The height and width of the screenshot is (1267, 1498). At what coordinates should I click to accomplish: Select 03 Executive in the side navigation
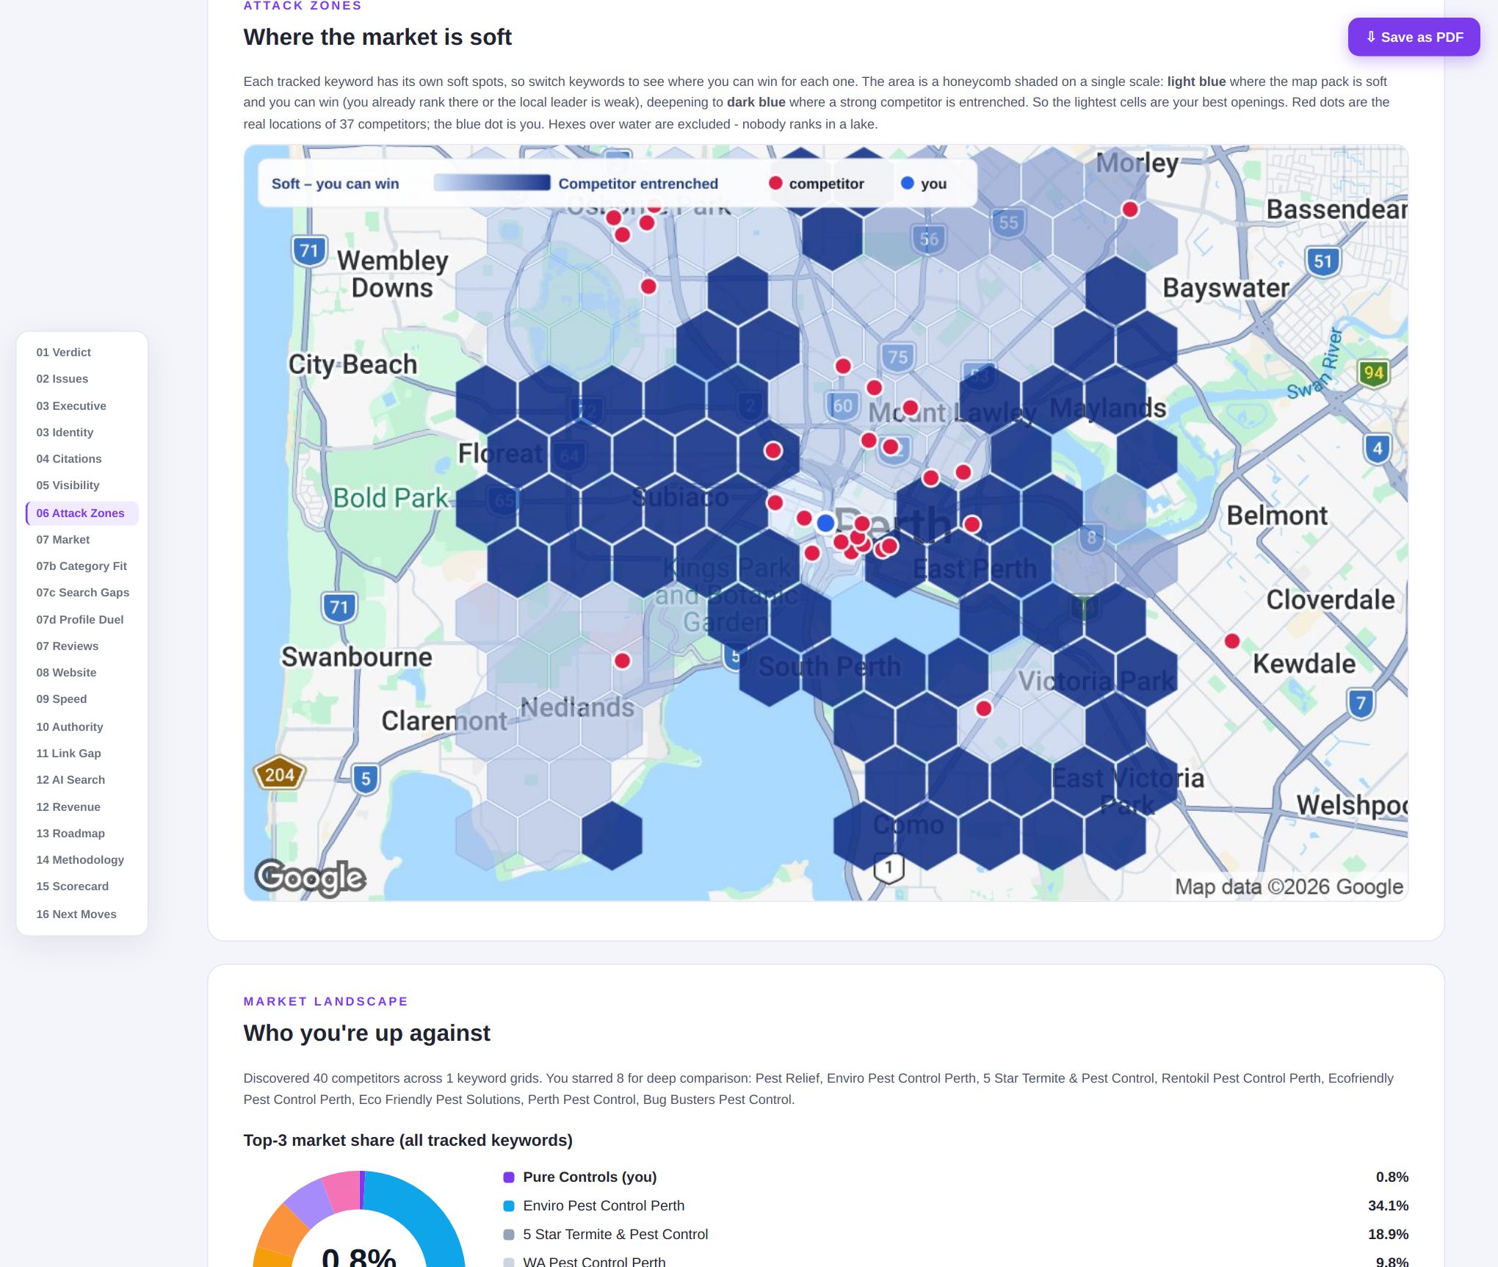pos(71,406)
